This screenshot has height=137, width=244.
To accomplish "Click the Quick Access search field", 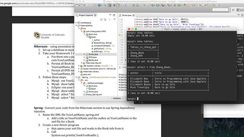I will [220, 10].
